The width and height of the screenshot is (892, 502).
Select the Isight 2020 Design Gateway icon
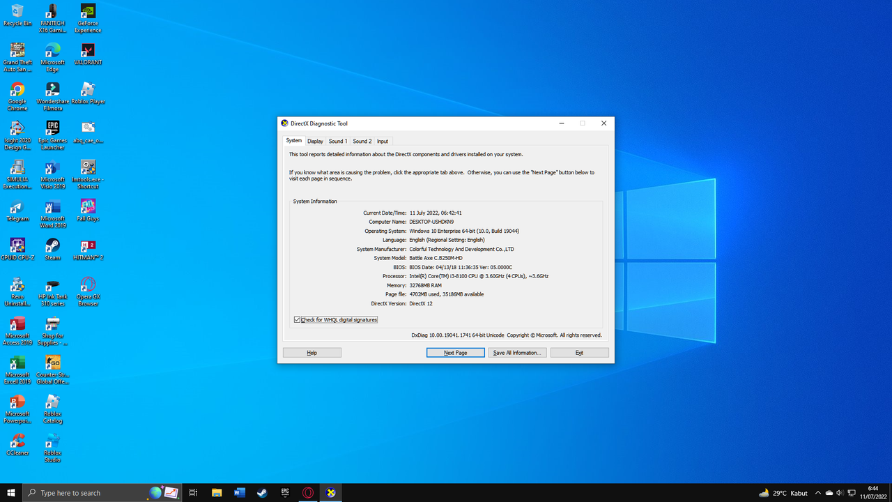(x=17, y=136)
